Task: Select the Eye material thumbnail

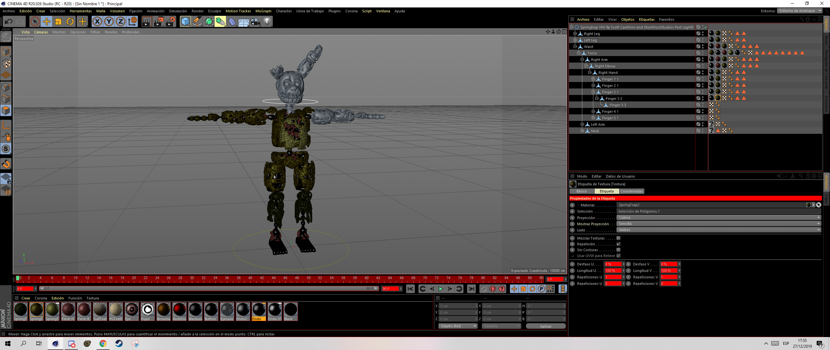Action: point(132,312)
